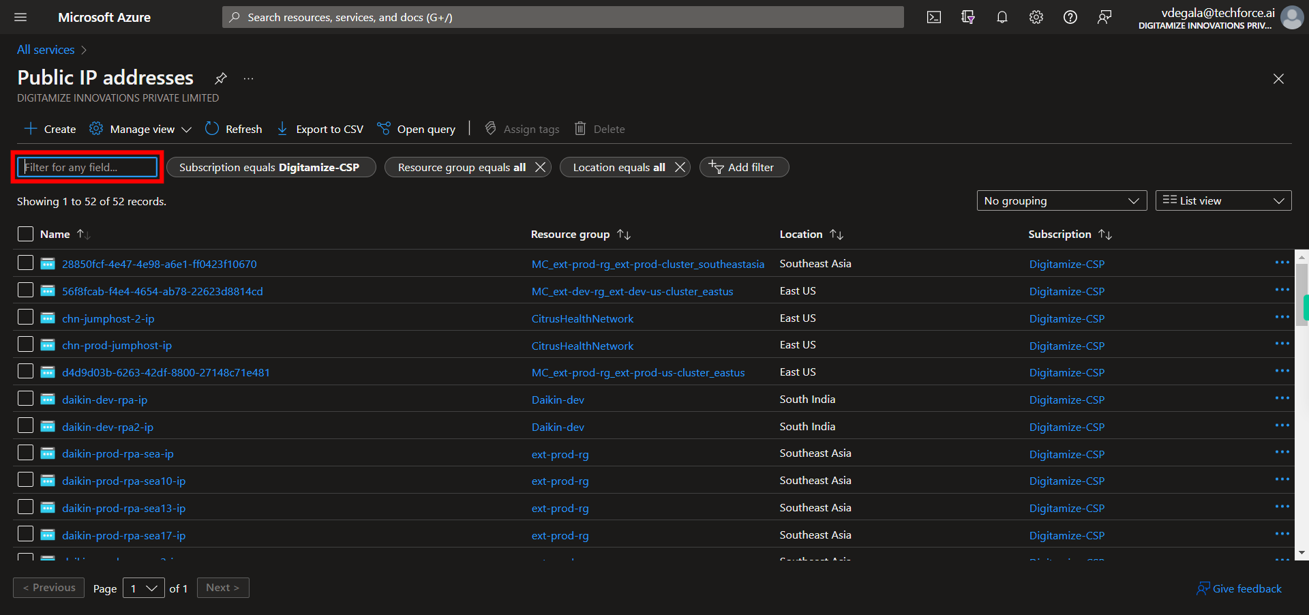Go to All services breadcrumb
The width and height of the screenshot is (1309, 615).
point(46,50)
